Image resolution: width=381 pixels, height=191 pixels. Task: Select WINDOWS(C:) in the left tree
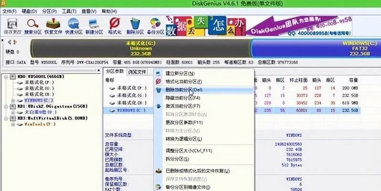[x=39, y=100]
